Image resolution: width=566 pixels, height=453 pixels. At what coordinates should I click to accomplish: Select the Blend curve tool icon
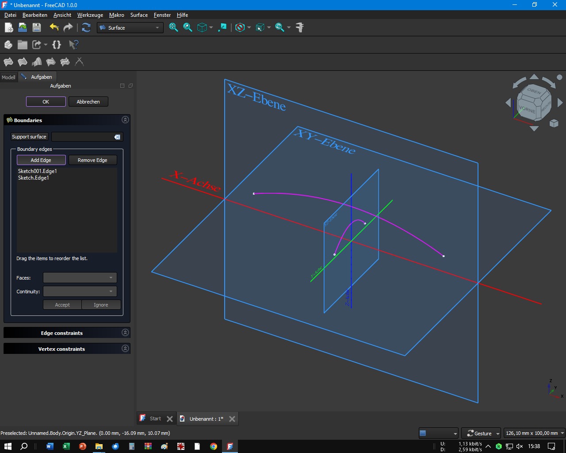[x=79, y=62]
